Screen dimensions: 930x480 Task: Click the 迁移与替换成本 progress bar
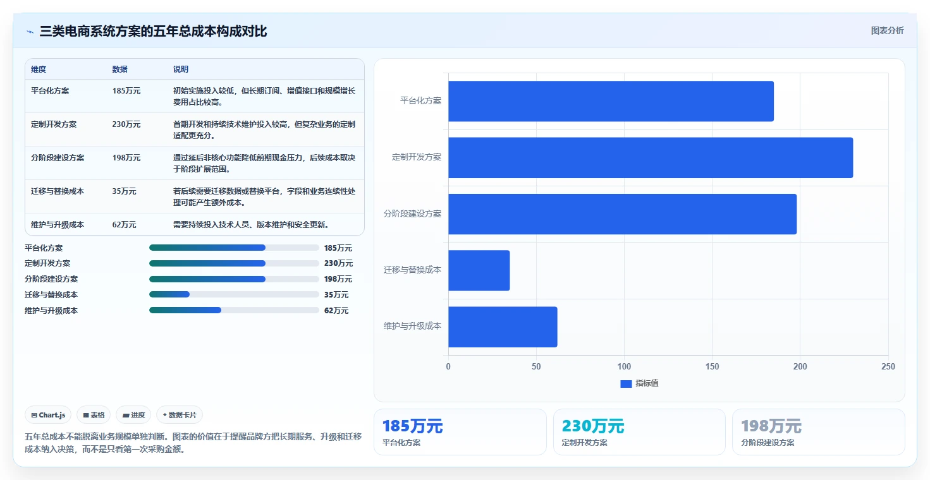234,294
